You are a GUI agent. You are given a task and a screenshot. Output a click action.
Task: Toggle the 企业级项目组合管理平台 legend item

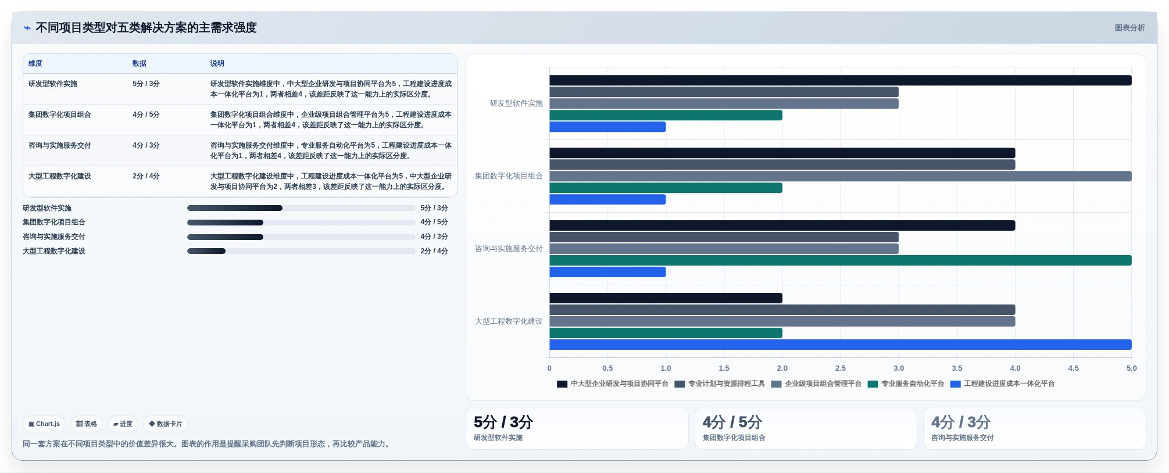pos(817,384)
